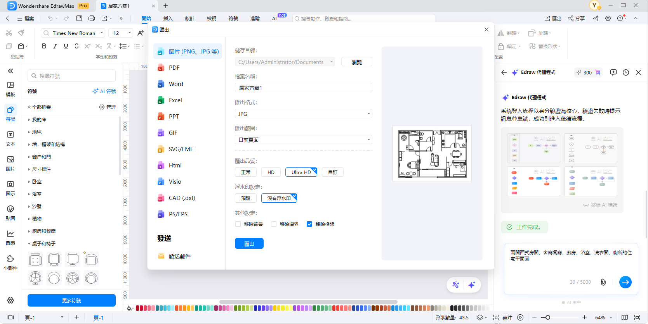Click the blue 匯出 export button
Image resolution: width=648 pixels, height=324 pixels.
(249, 243)
